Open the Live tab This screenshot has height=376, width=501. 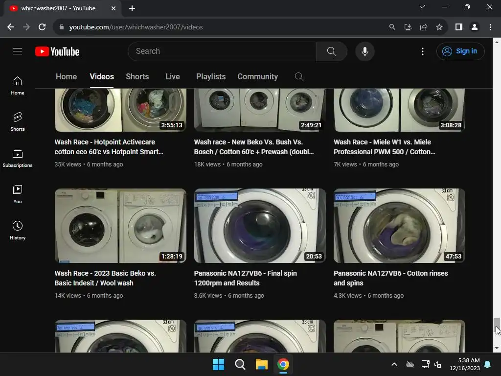[x=173, y=77]
